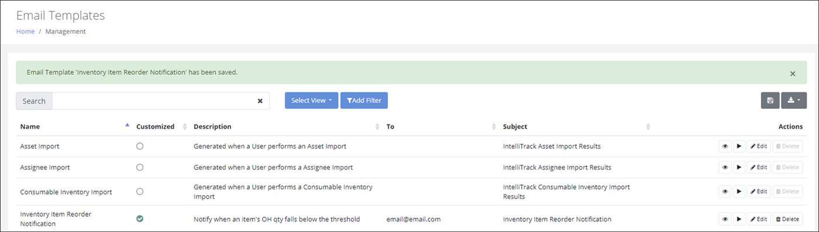The image size is (819, 232).
Task: Click the Add Filter button
Action: pyautogui.click(x=364, y=101)
